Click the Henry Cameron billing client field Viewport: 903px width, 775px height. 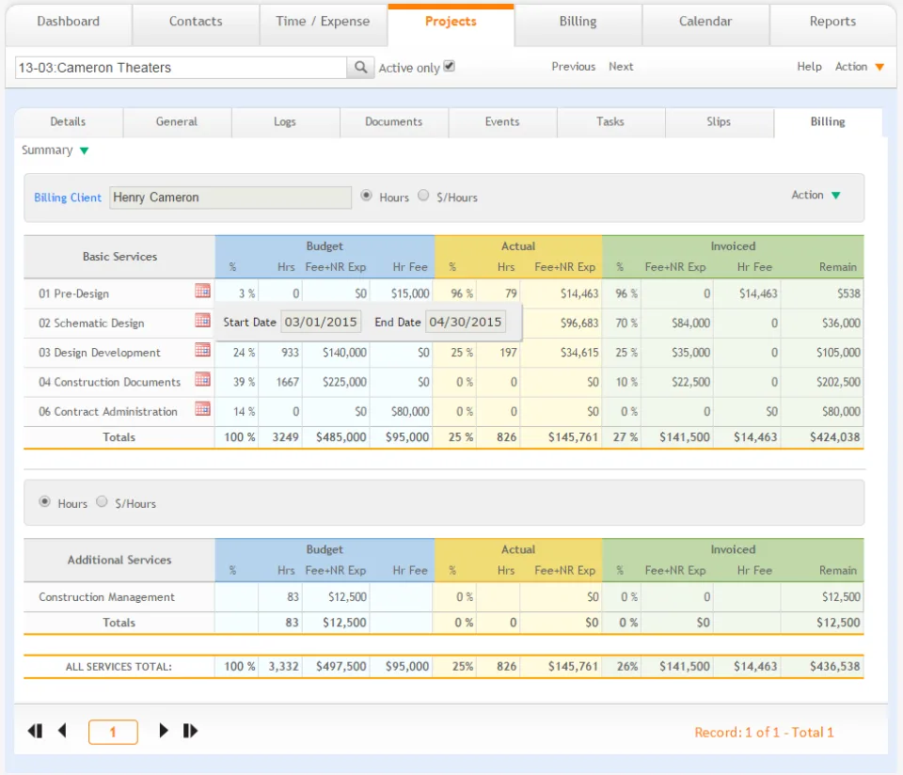[x=230, y=198]
